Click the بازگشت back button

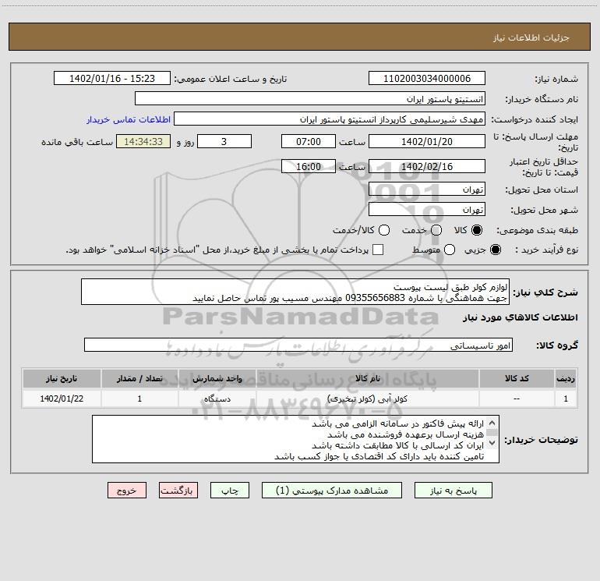tap(178, 491)
